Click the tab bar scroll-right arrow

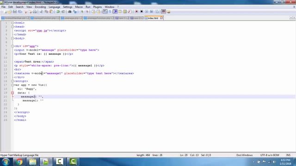(x=294, y=18)
